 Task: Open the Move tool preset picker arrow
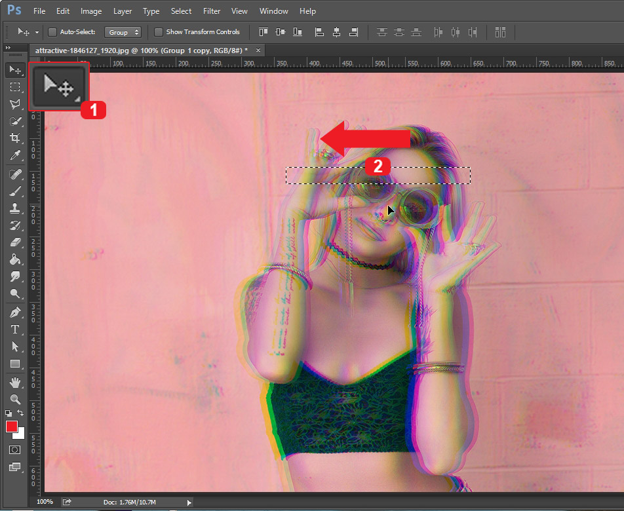click(x=37, y=32)
